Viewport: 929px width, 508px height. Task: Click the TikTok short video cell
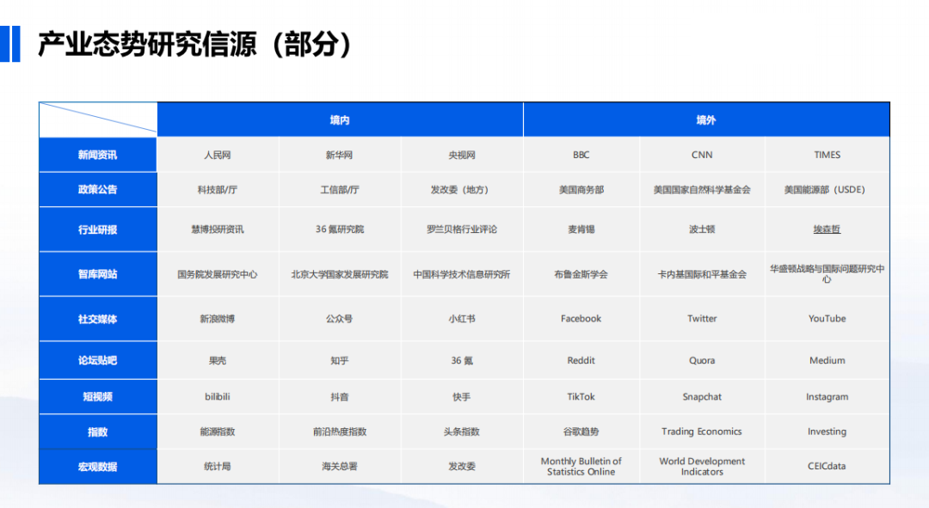[x=581, y=396]
